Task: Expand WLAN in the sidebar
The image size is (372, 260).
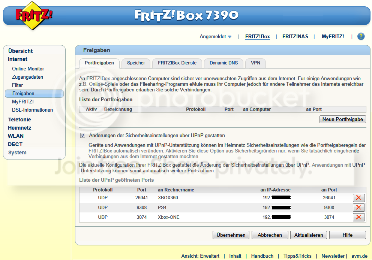Action: pos(16,136)
